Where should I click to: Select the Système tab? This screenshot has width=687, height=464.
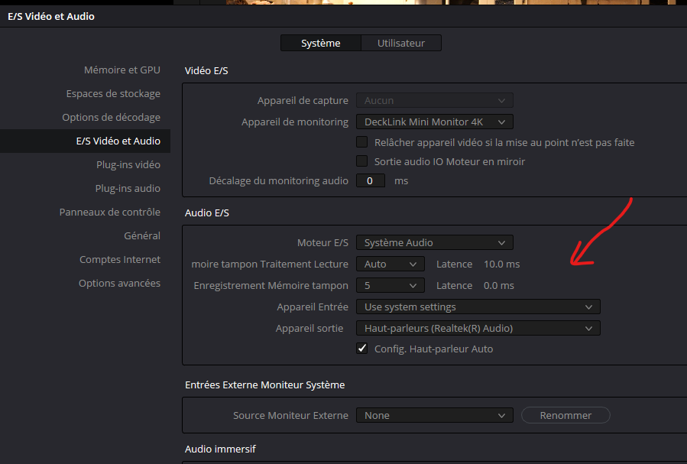coord(321,43)
